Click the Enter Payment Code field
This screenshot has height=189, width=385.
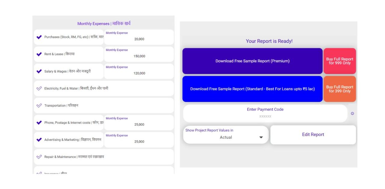point(265,113)
